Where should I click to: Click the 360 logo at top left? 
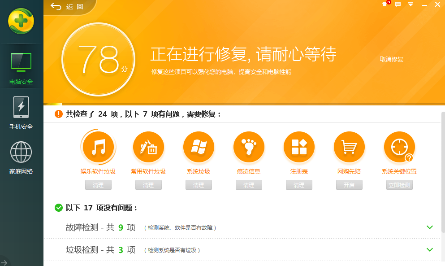(x=21, y=22)
